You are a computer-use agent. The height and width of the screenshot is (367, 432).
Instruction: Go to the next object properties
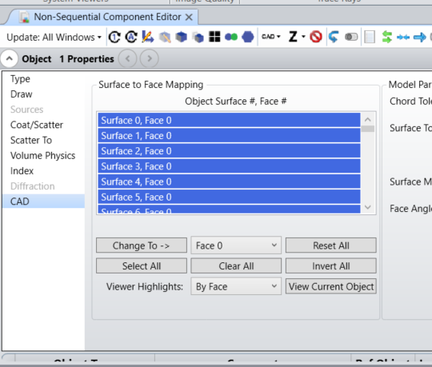click(x=150, y=58)
